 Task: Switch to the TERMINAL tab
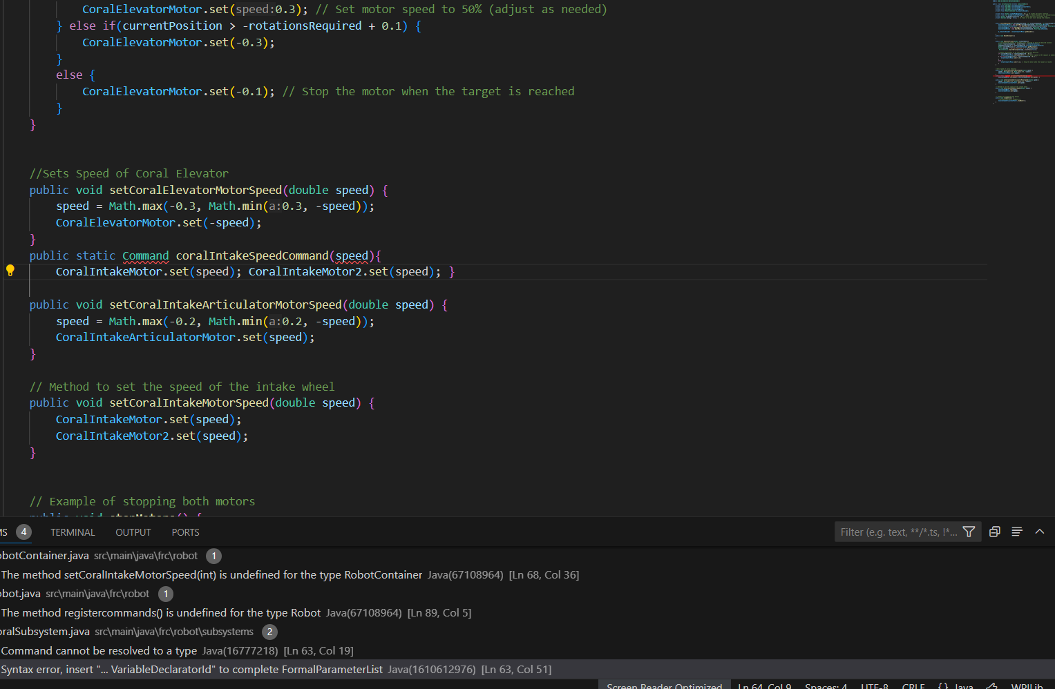72,532
